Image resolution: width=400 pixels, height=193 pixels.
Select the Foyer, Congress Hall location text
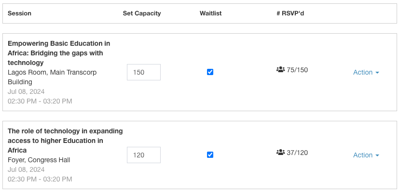[39, 160]
